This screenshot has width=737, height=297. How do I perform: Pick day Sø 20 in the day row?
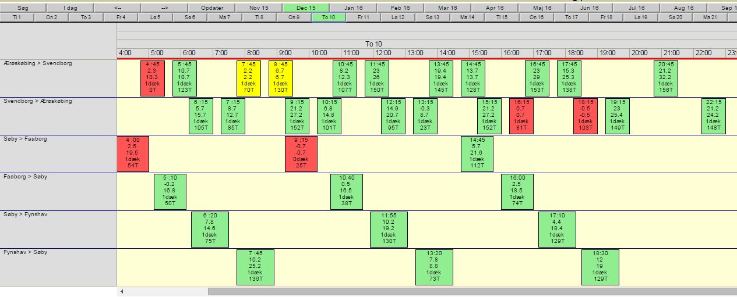tap(675, 17)
